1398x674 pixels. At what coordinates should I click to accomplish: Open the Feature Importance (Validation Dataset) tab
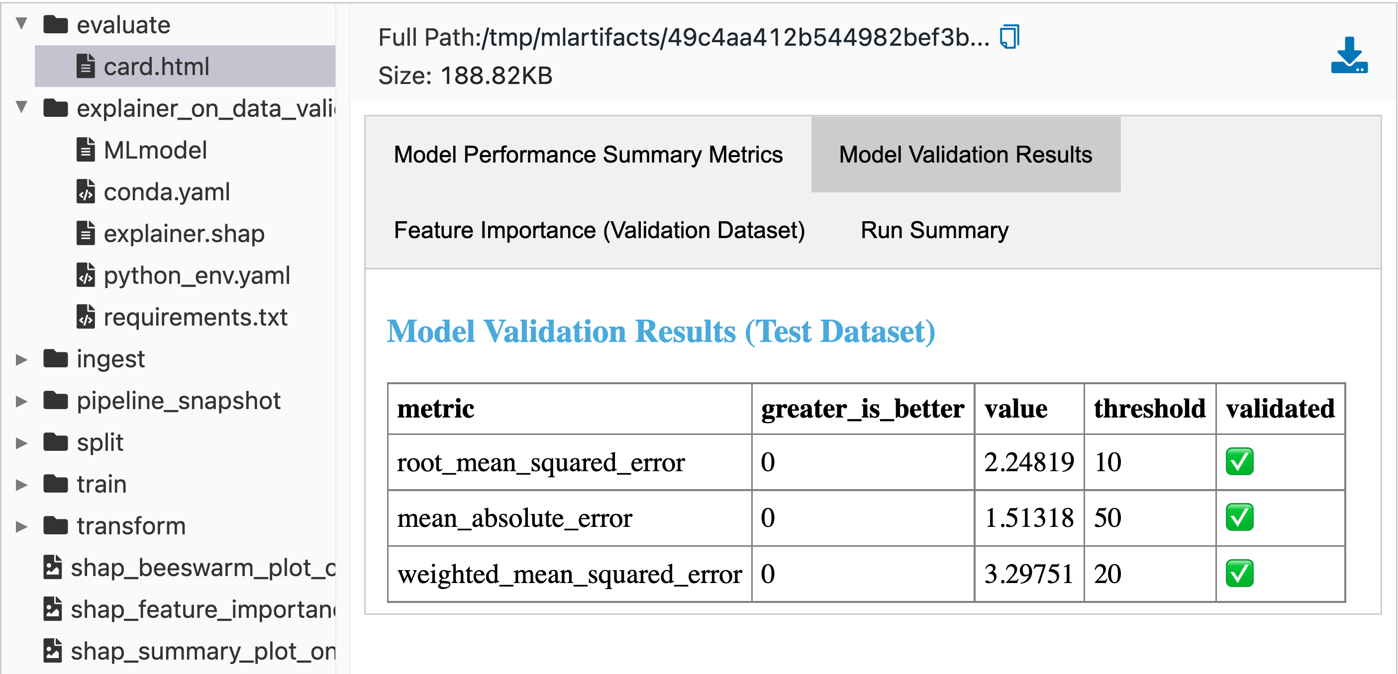[x=599, y=230]
